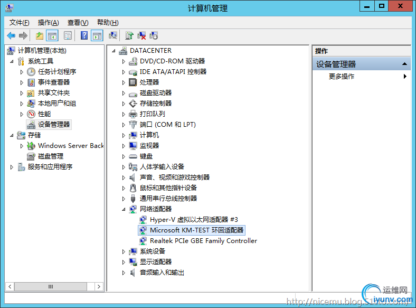Click the Up one level folder icon
The width and height of the screenshot is (416, 308).
(40, 35)
